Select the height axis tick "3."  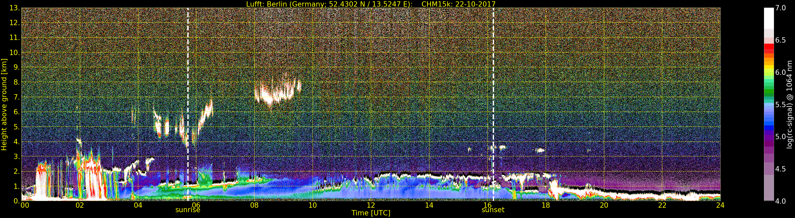click(16, 156)
